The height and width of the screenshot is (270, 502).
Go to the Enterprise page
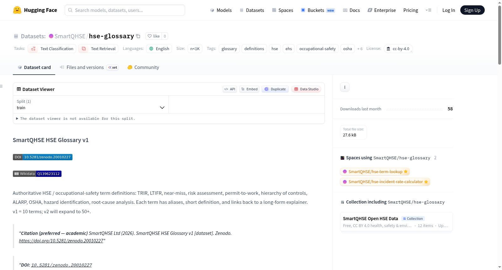[x=382, y=10]
